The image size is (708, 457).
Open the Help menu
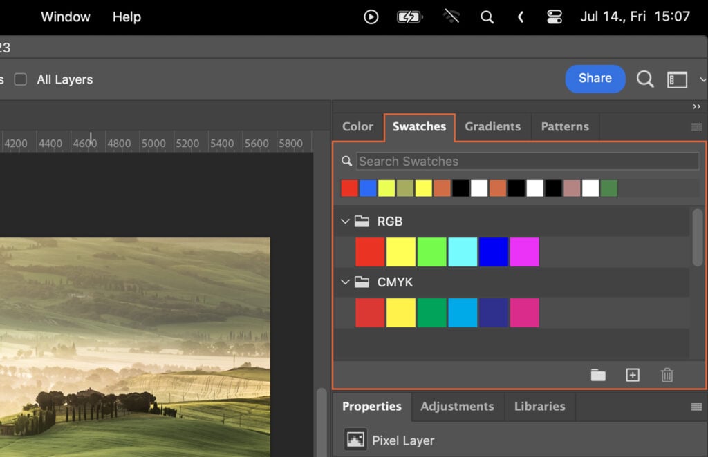click(x=126, y=17)
